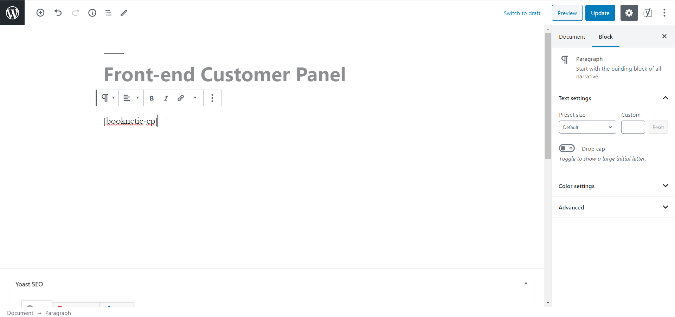Click the Update button
This screenshot has width=675, height=317.
point(600,13)
